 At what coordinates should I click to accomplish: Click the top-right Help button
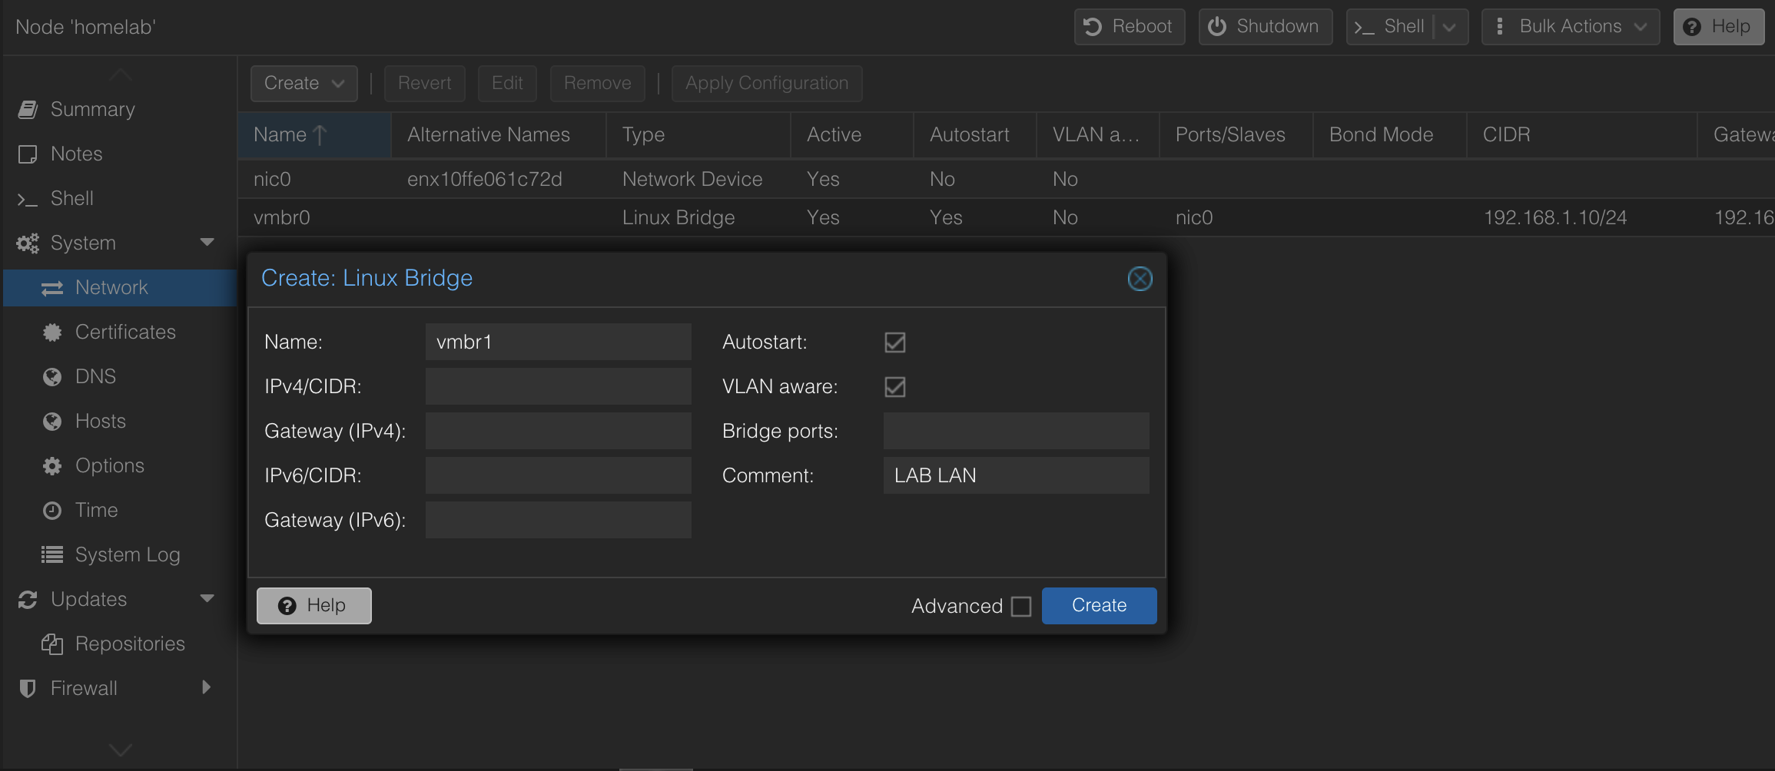pyautogui.click(x=1718, y=27)
